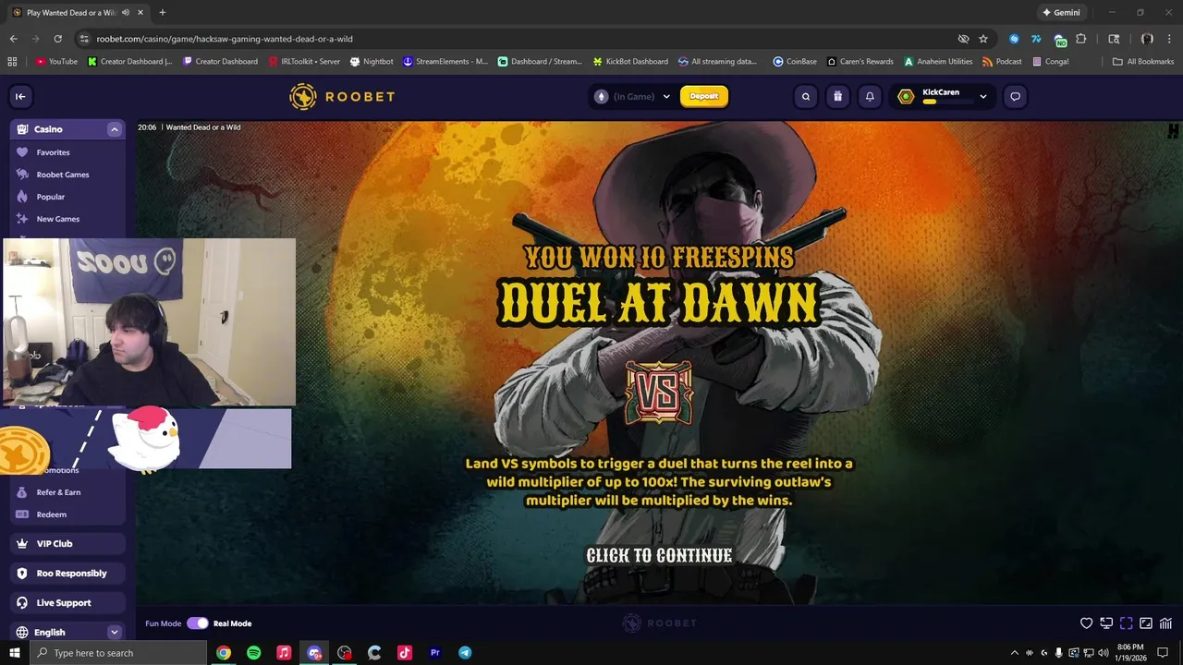
Task: Open Chrome three-dot menu
Action: [1168, 39]
